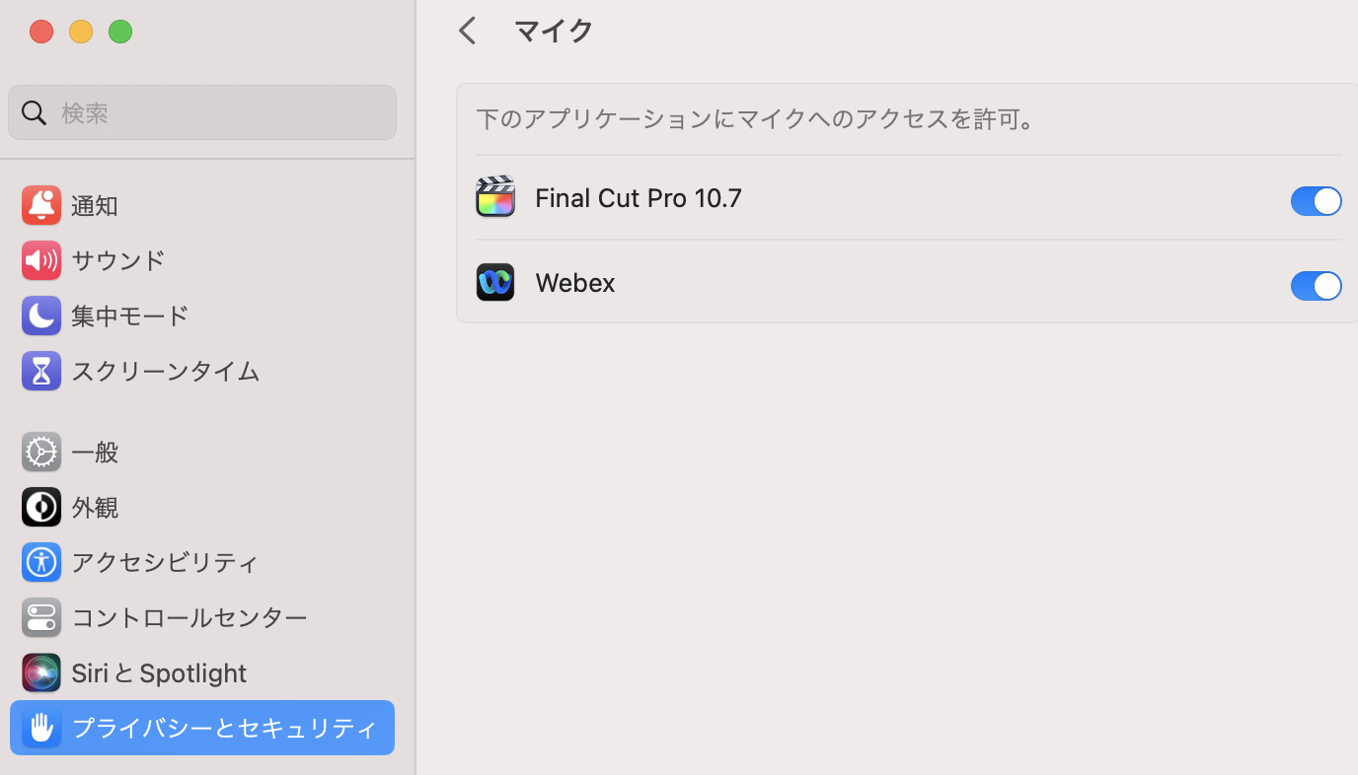This screenshot has height=775, width=1358.
Task: Click the Siri と Spotlight icon
Action: pyautogui.click(x=41, y=672)
